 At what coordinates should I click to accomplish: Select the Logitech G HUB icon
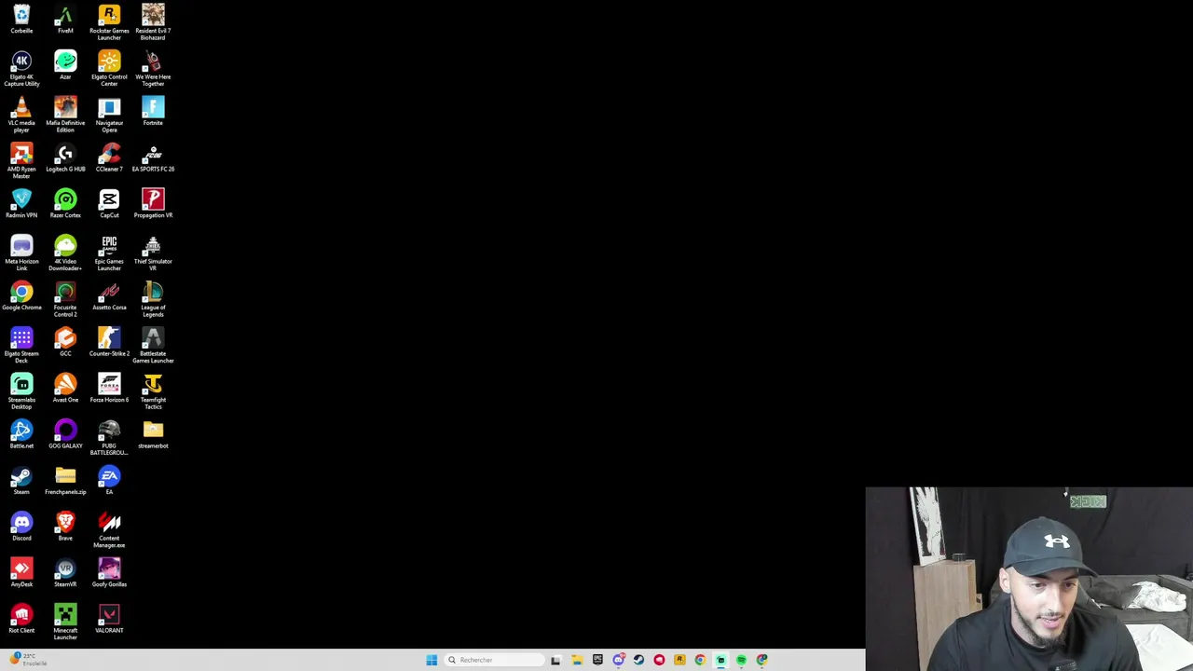pyautogui.click(x=65, y=157)
